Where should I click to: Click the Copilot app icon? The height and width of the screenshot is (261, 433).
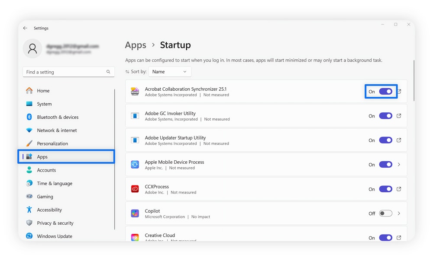coord(135,213)
